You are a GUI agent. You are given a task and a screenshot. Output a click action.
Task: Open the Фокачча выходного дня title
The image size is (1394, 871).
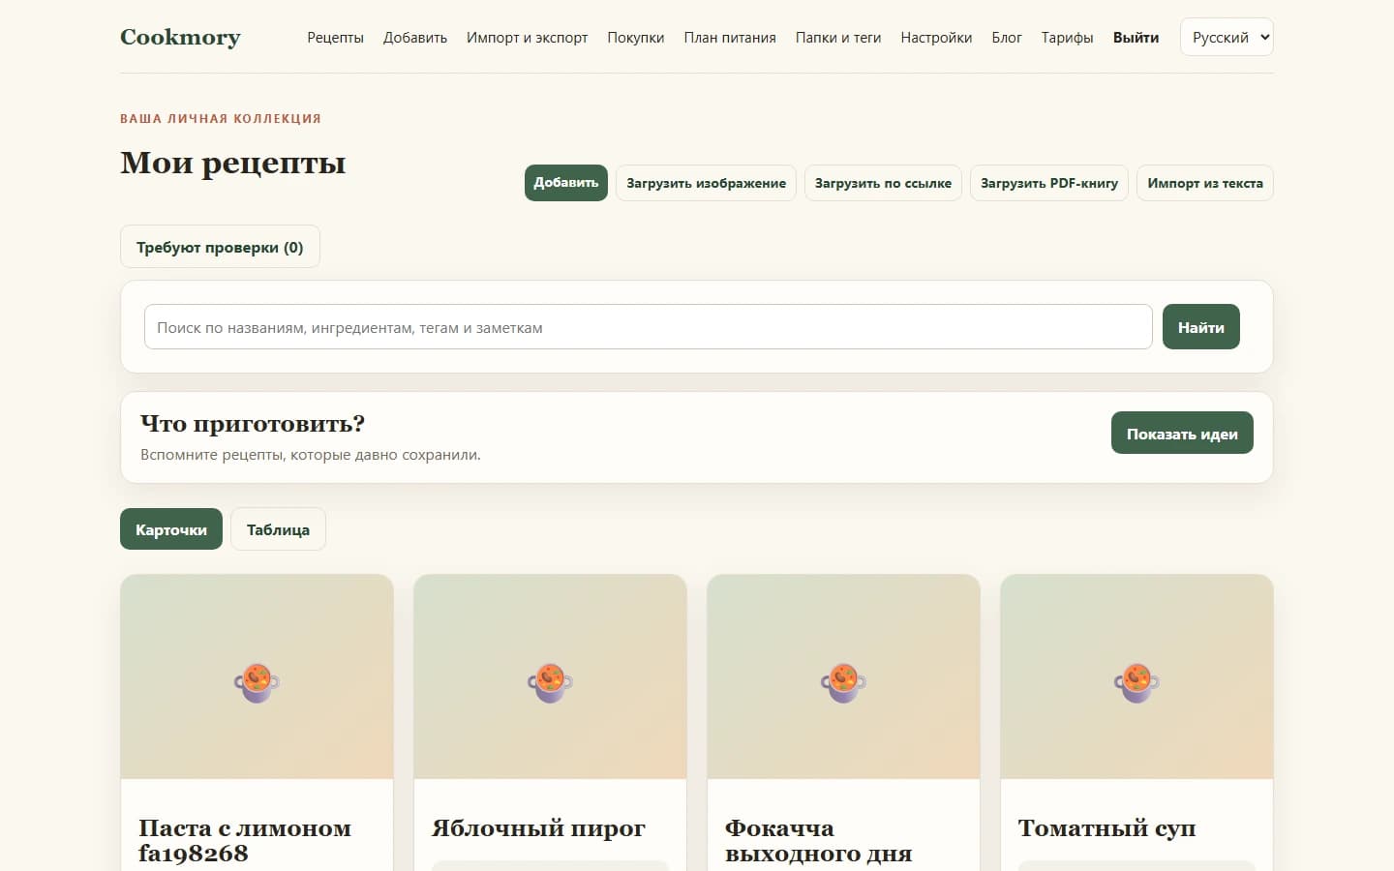pos(819,840)
